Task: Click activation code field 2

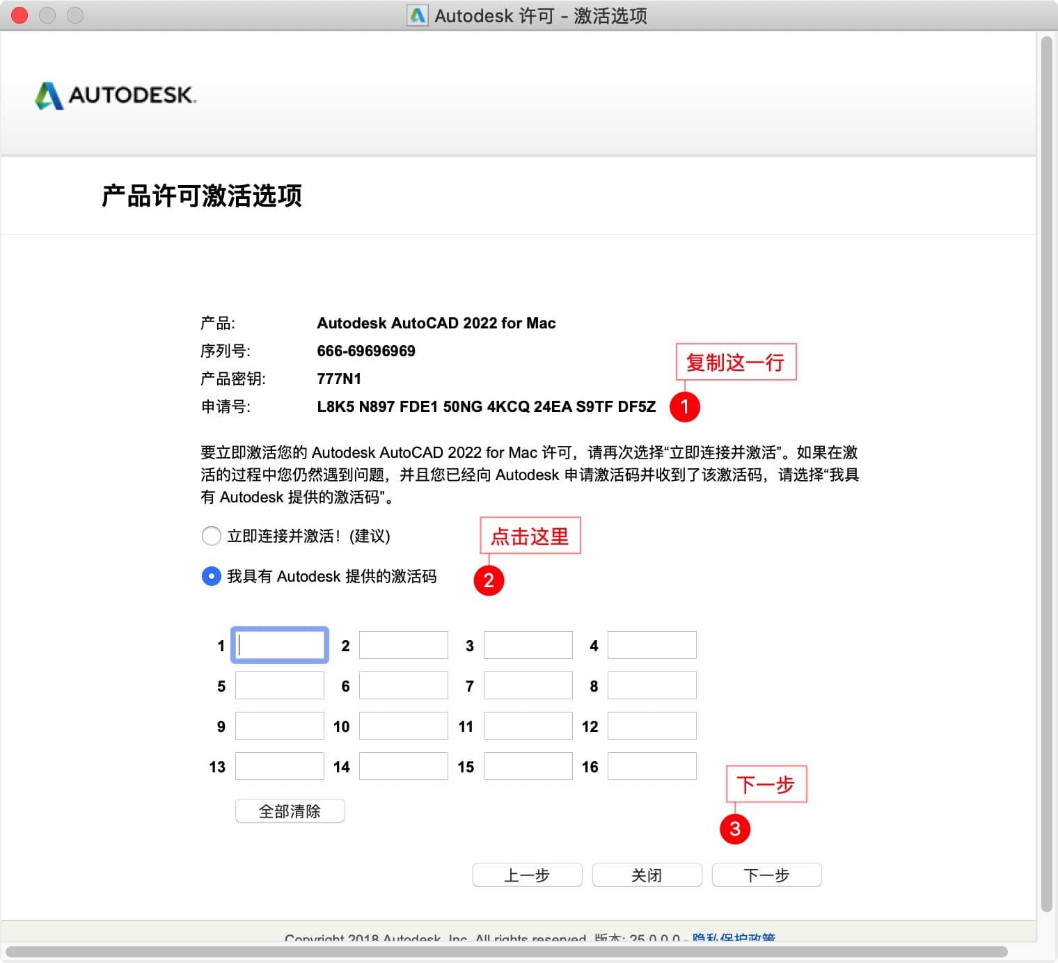Action: coord(404,645)
